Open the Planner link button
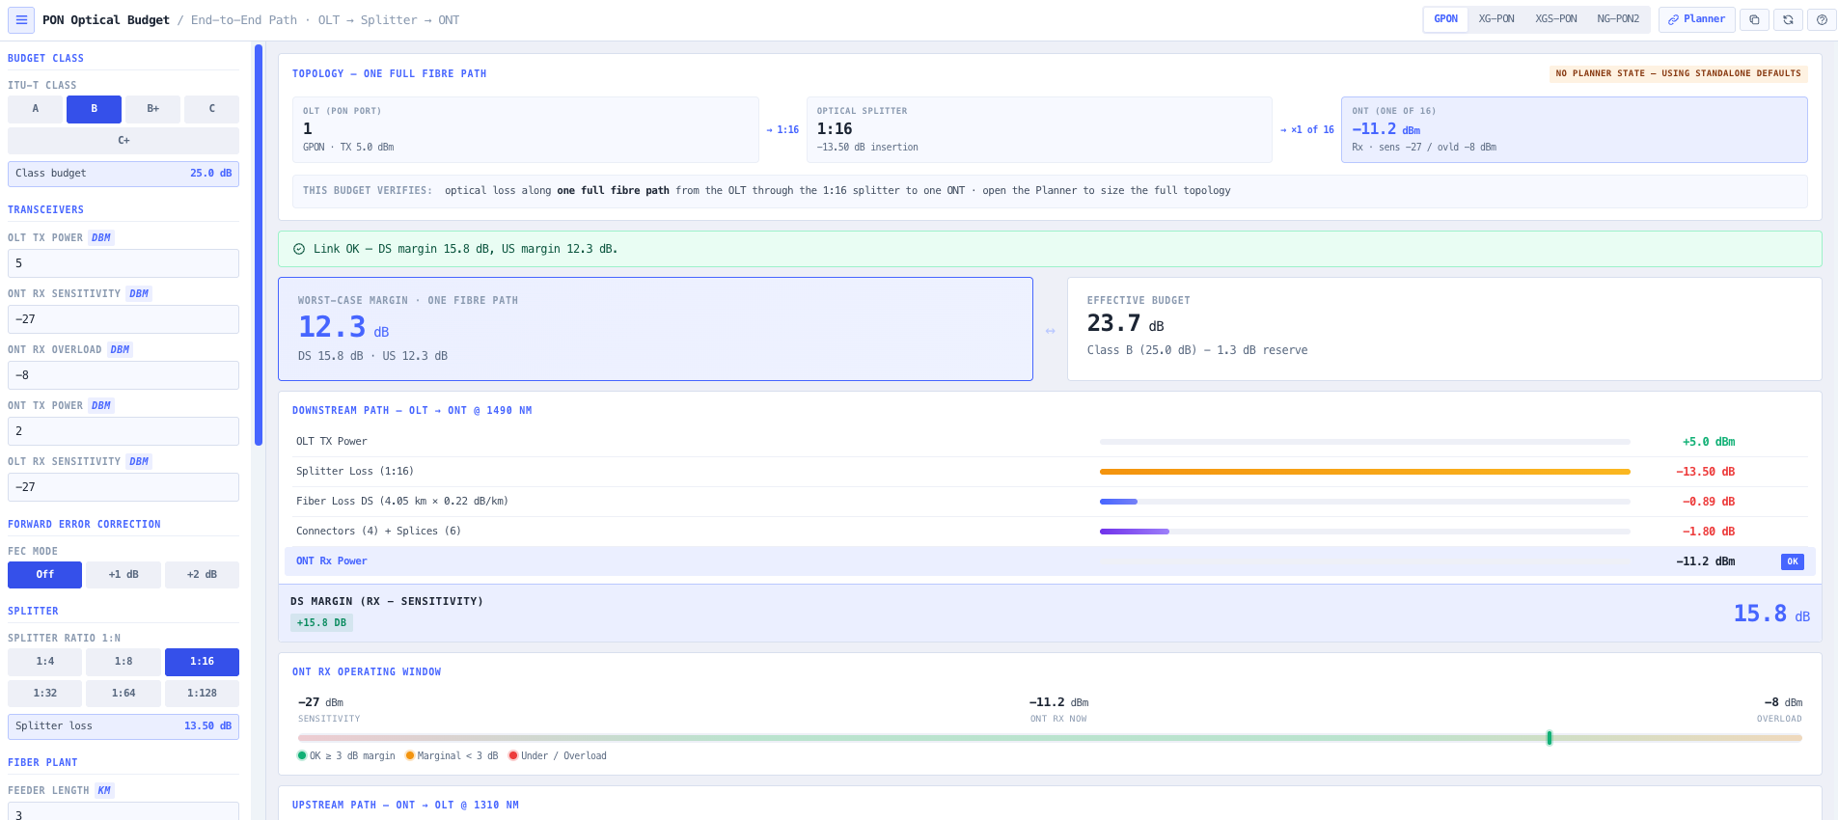Screen dimensions: 1838x820 (1696, 19)
